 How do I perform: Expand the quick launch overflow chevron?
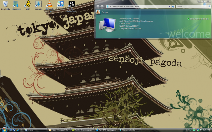(22, 130)
